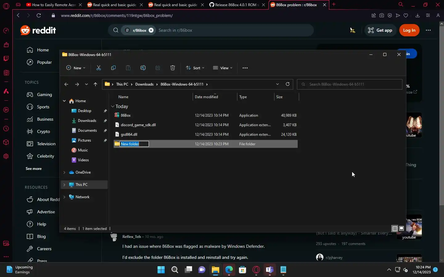Click the Paste icon in Explorer toolbar
This screenshot has width=444, height=277.
point(128,68)
